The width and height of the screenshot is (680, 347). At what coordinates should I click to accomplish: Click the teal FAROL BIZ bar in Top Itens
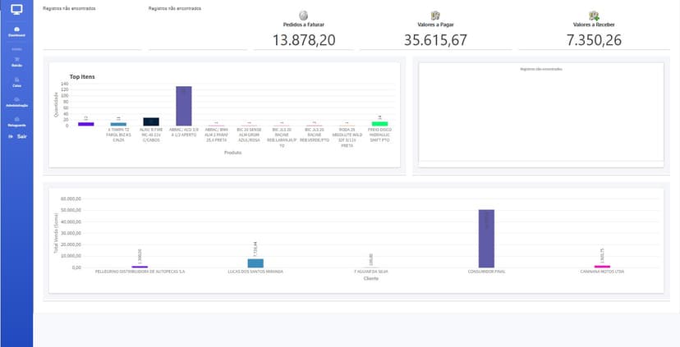(x=118, y=125)
